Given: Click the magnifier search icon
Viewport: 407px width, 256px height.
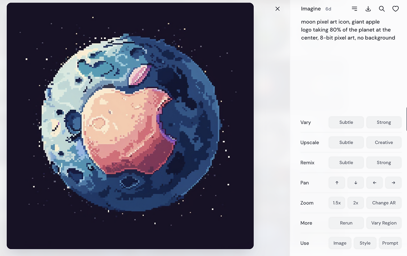Looking at the screenshot, I should click(x=382, y=9).
